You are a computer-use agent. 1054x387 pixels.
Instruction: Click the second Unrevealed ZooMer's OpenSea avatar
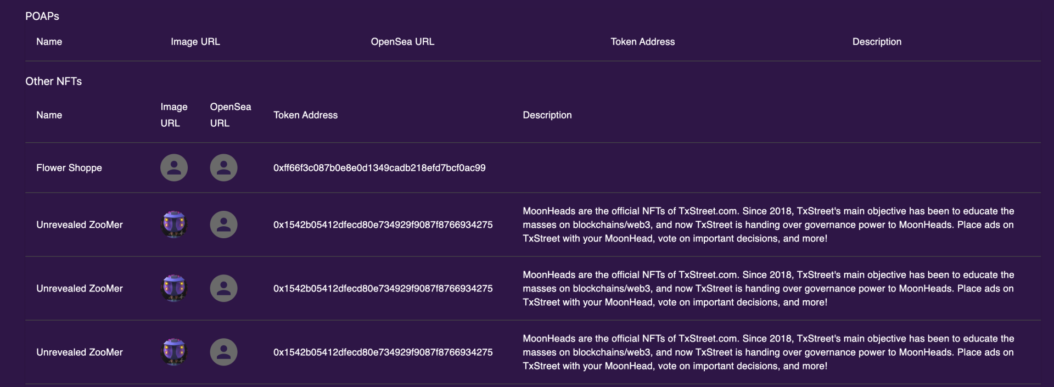(223, 288)
